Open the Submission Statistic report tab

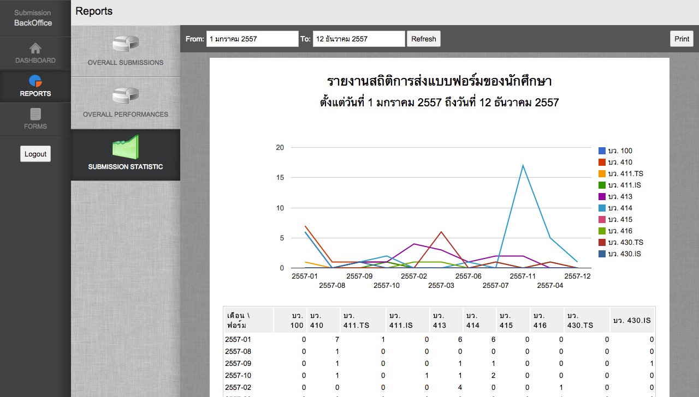point(125,166)
